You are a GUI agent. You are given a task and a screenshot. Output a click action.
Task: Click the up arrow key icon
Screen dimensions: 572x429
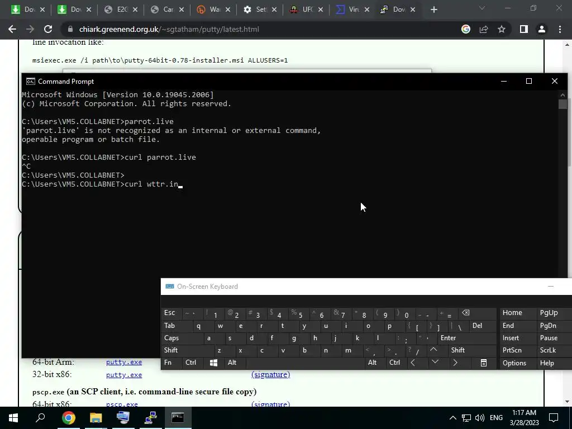click(x=433, y=350)
